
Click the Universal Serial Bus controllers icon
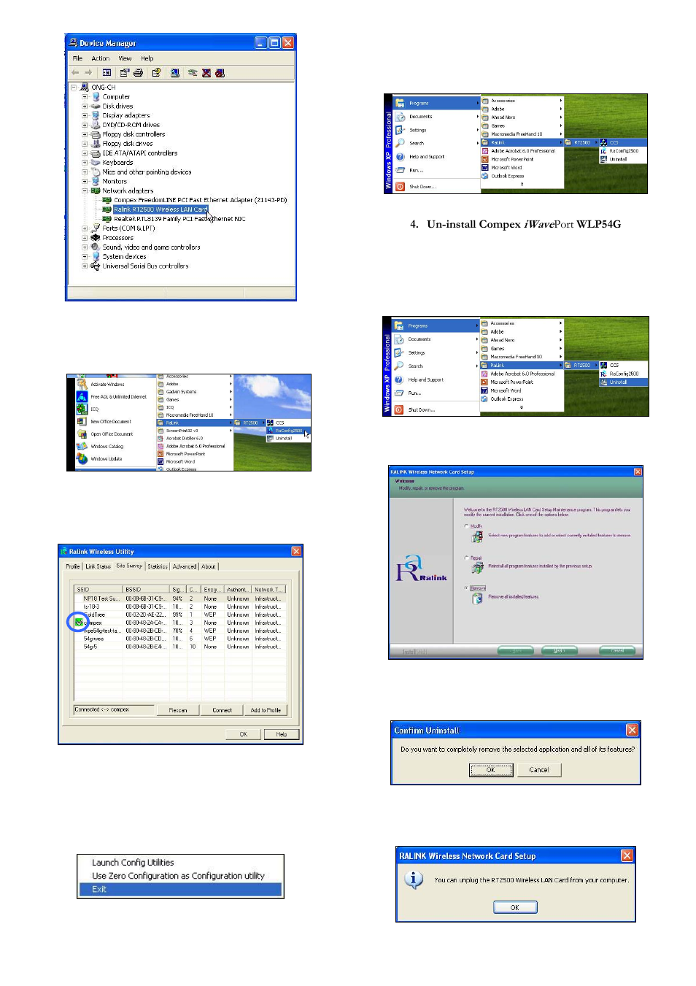[96, 266]
